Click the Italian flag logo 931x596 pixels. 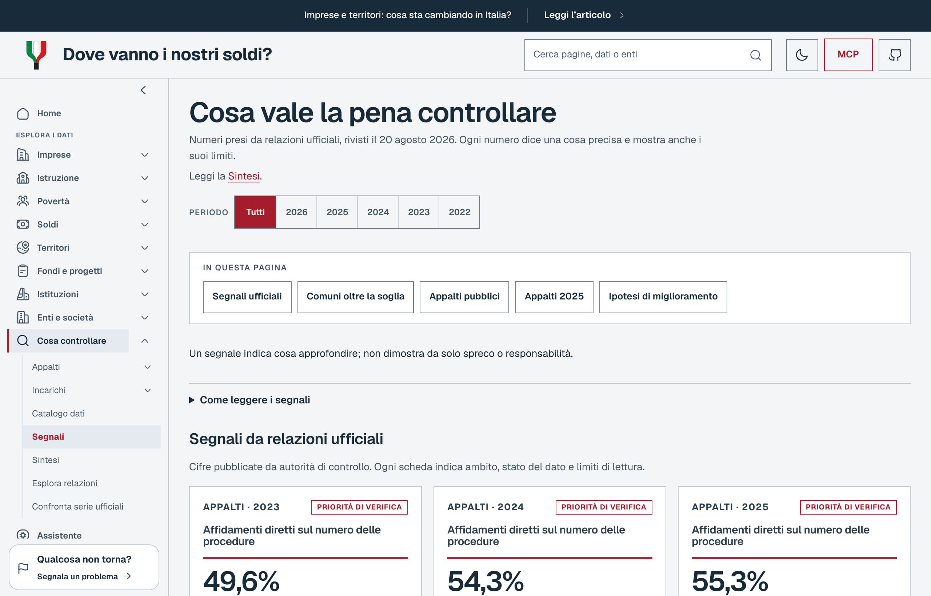pos(36,55)
